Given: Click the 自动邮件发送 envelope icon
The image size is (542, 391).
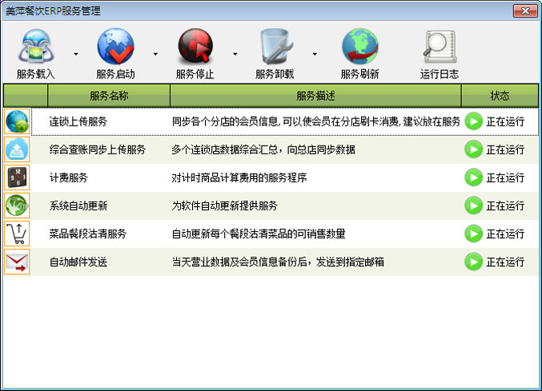Looking at the screenshot, I should point(17,261).
